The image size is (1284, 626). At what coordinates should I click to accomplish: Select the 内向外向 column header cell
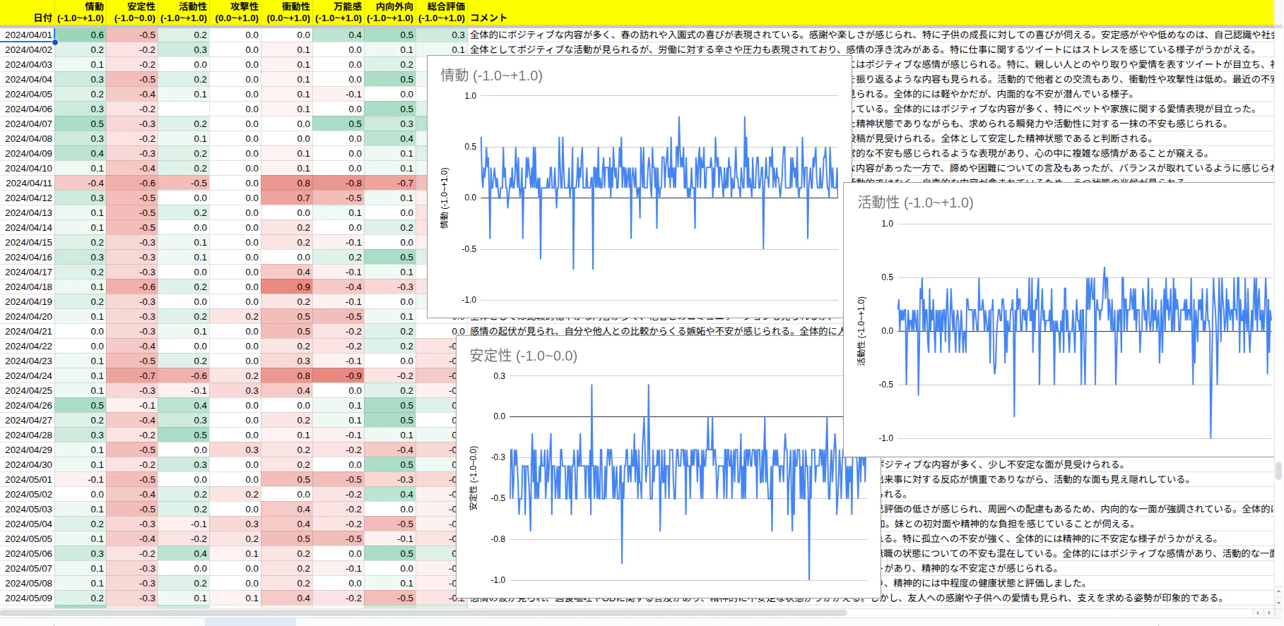coord(390,13)
